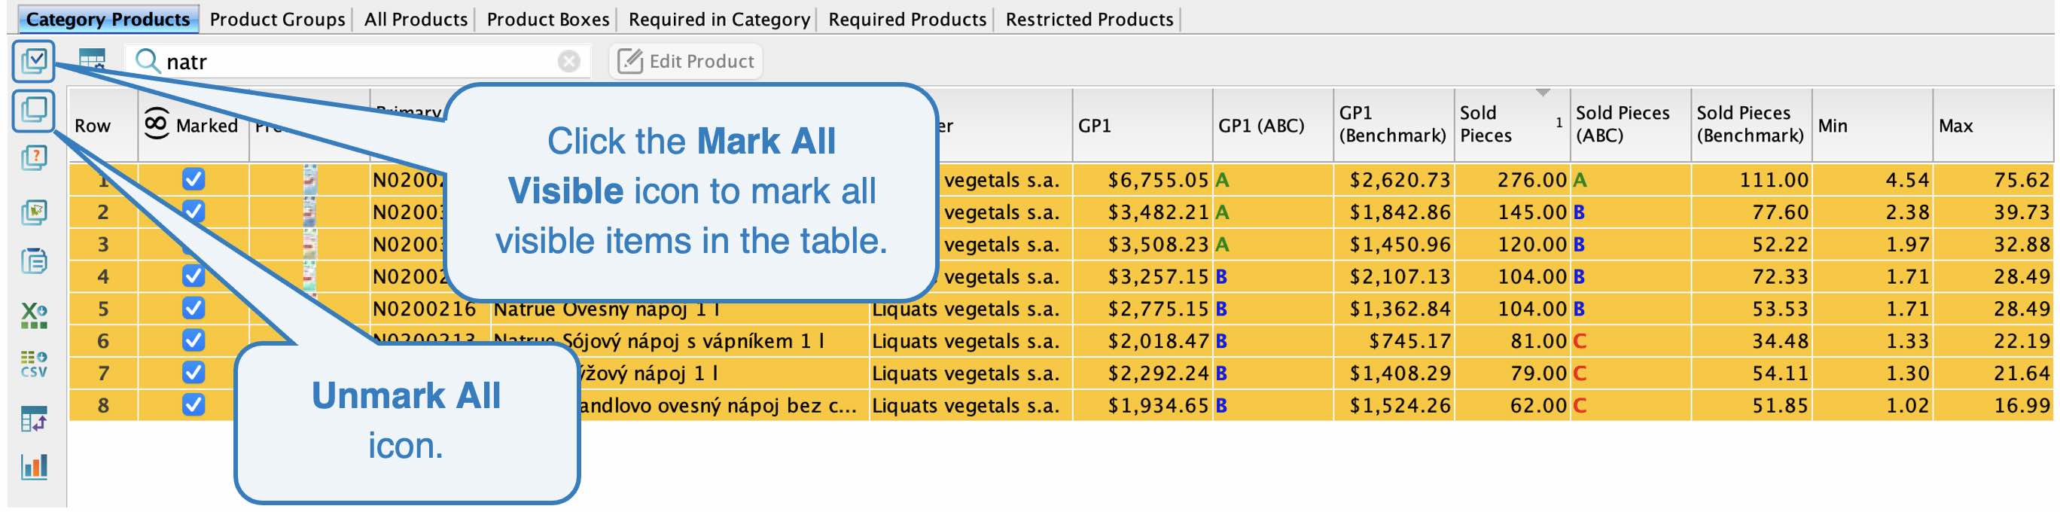The width and height of the screenshot is (2060, 512).
Task: Open the bar chart icon in sidebar
Action: [x=34, y=466]
